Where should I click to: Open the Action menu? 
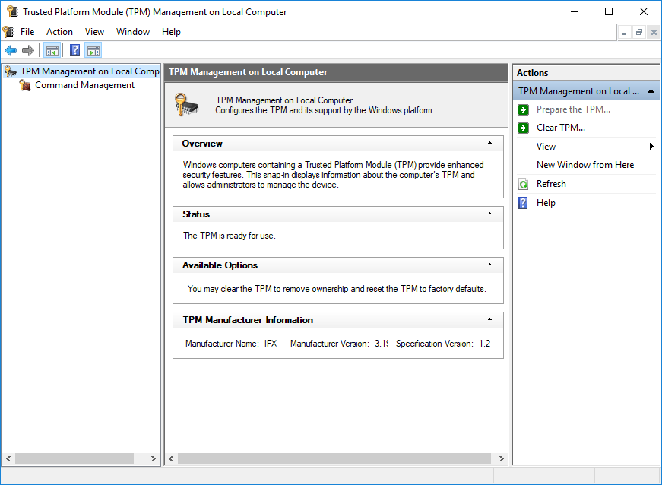point(59,32)
